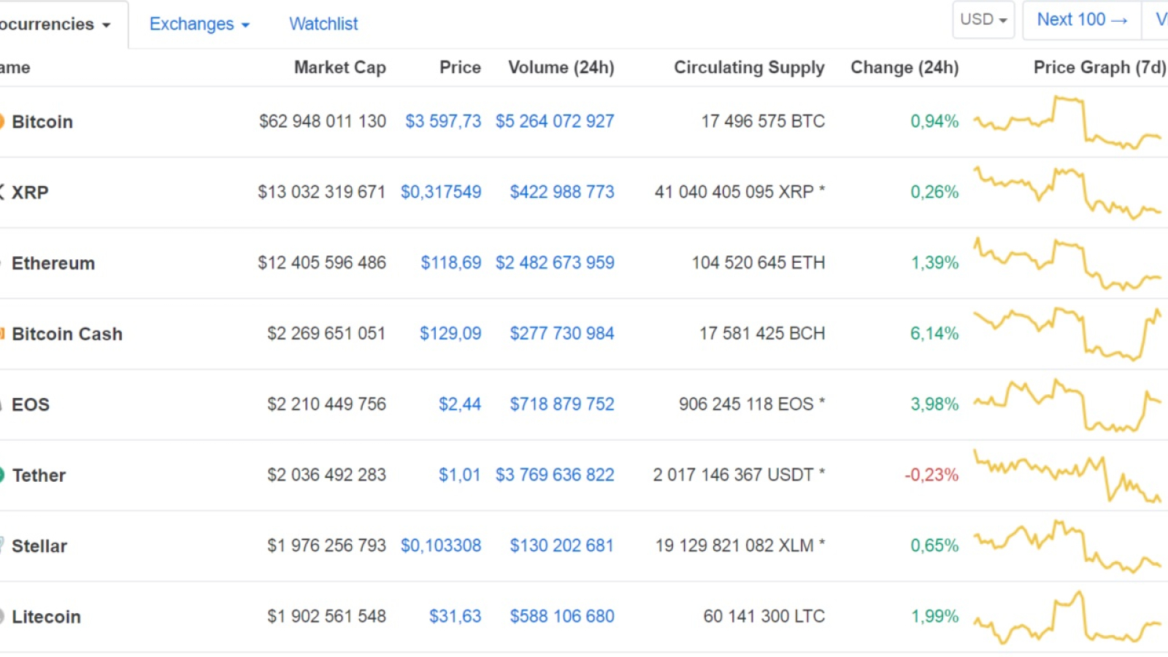Screen dimensions: 1168x657
Task: Switch to the Watchlist tab
Action: point(323,24)
